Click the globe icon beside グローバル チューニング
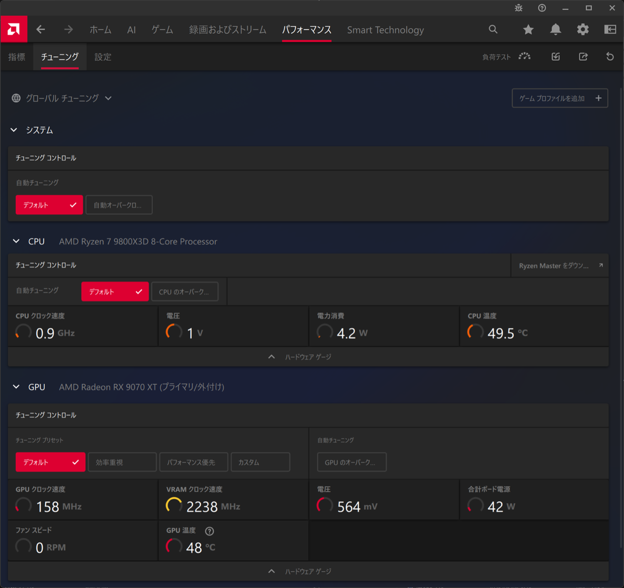 click(x=16, y=98)
